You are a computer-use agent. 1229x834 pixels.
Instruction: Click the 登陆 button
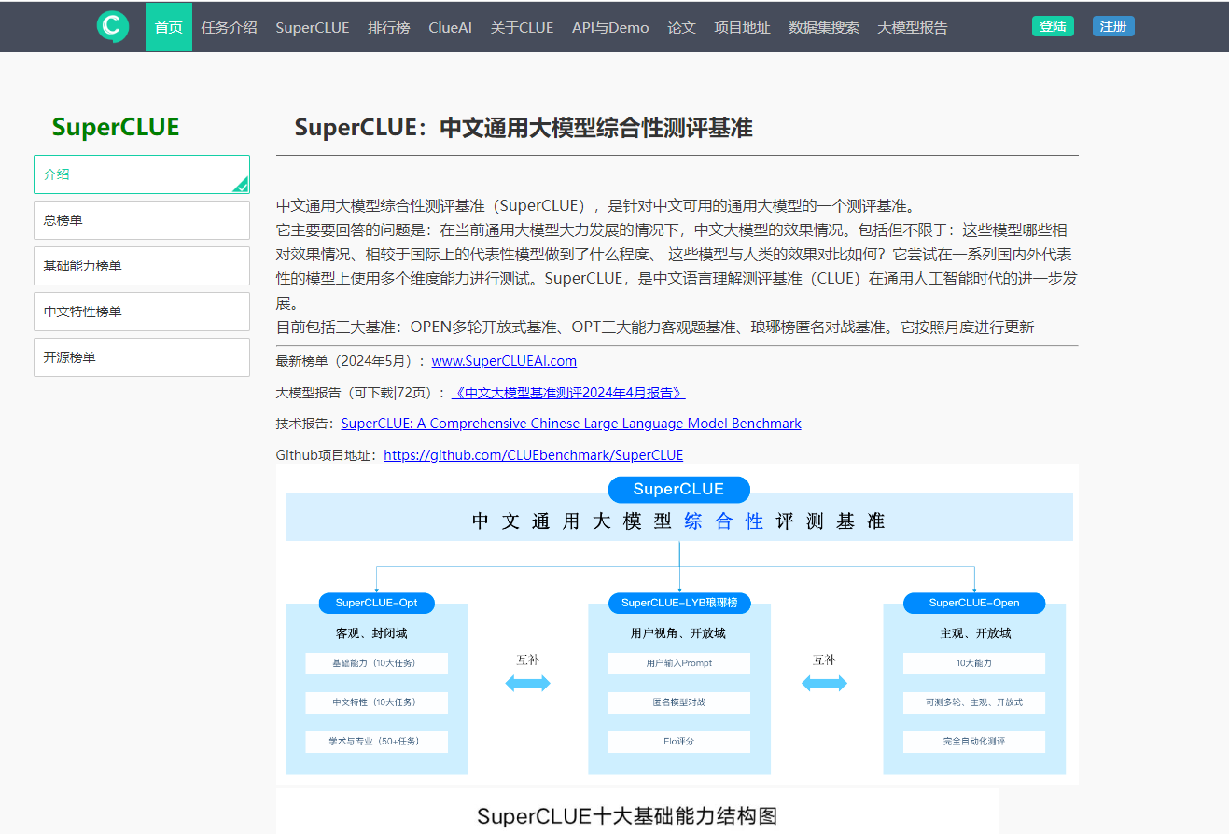pos(1053,26)
